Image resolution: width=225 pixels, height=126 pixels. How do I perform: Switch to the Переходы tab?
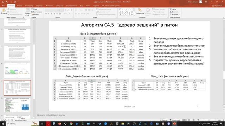[x=39, y=6]
